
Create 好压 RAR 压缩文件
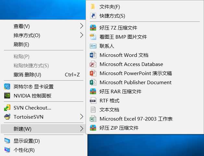click(x=145, y=92)
